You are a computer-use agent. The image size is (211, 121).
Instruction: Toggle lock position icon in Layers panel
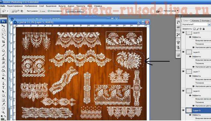tap(201, 29)
